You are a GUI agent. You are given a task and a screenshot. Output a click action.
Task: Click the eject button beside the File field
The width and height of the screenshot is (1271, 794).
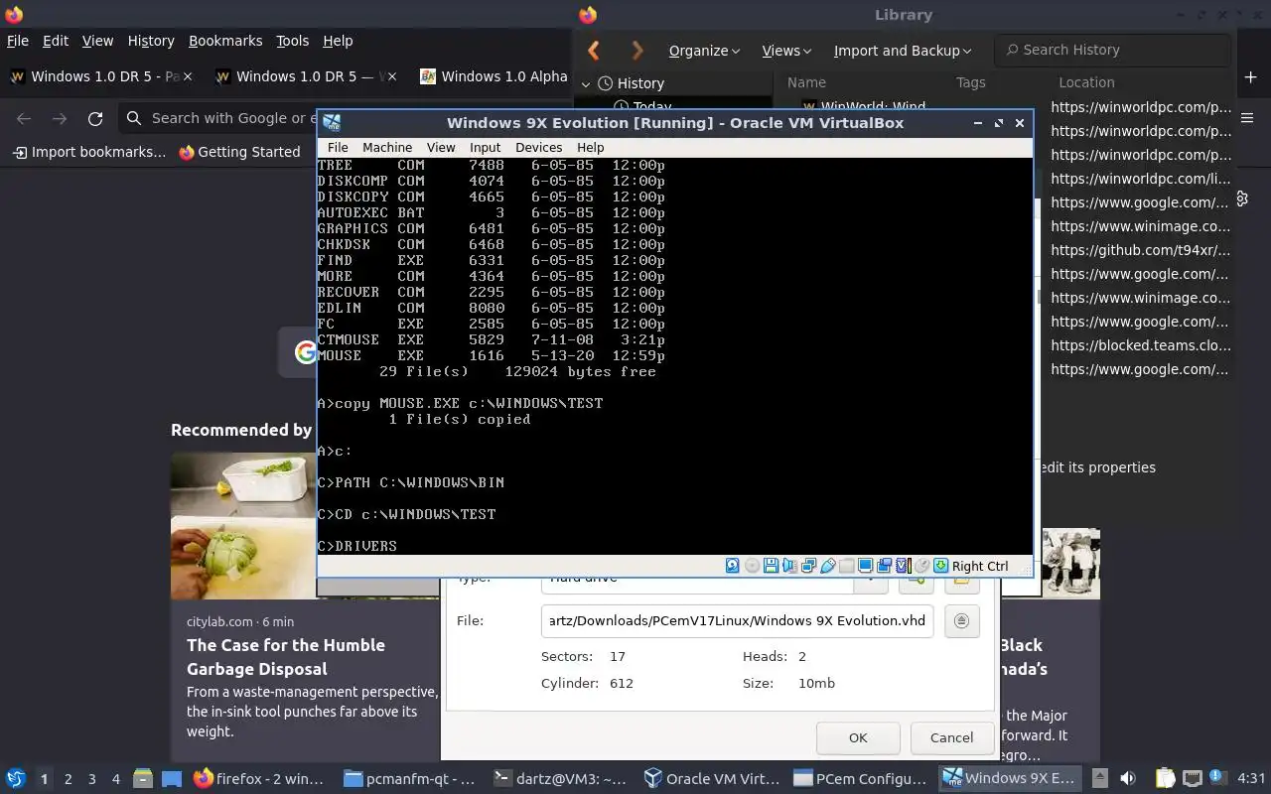tap(961, 621)
